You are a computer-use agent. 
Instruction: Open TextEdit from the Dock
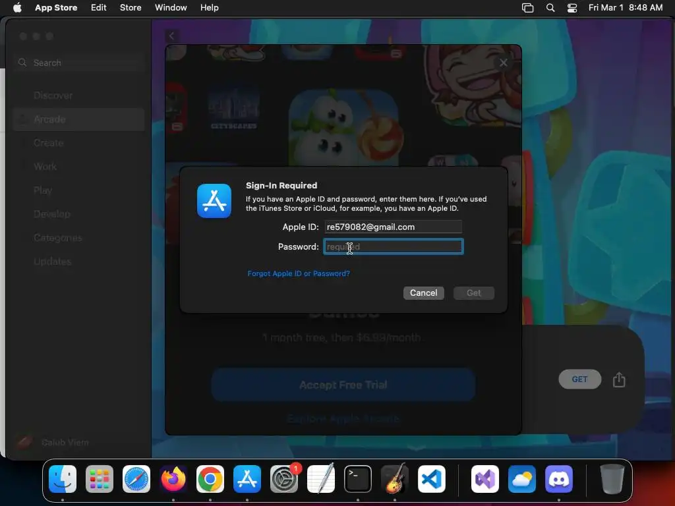(321, 479)
